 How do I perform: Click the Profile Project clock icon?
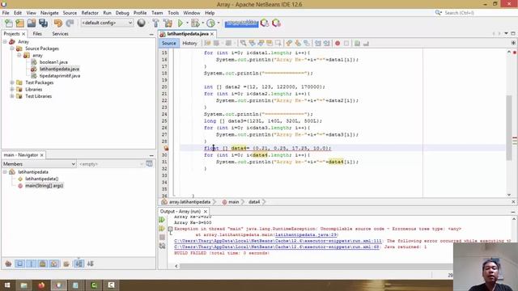[x=210, y=23]
